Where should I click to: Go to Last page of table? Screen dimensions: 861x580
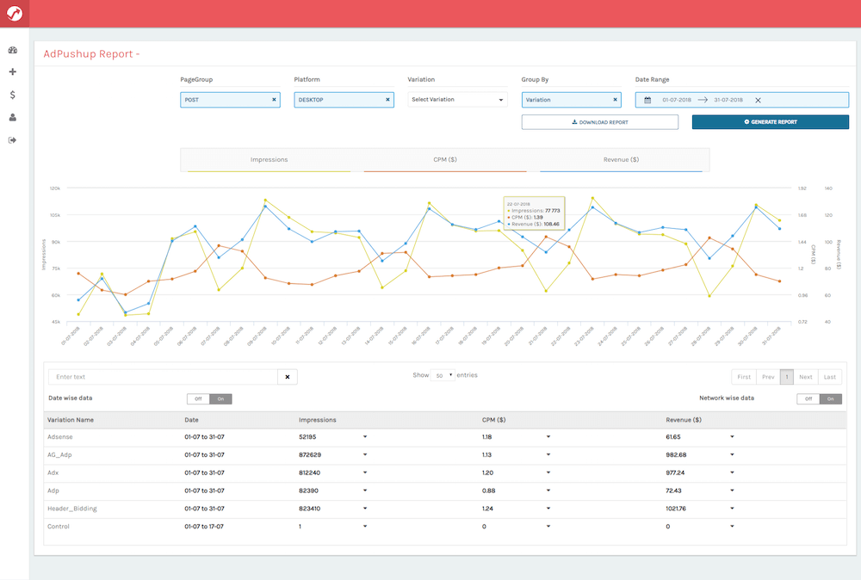pos(830,377)
